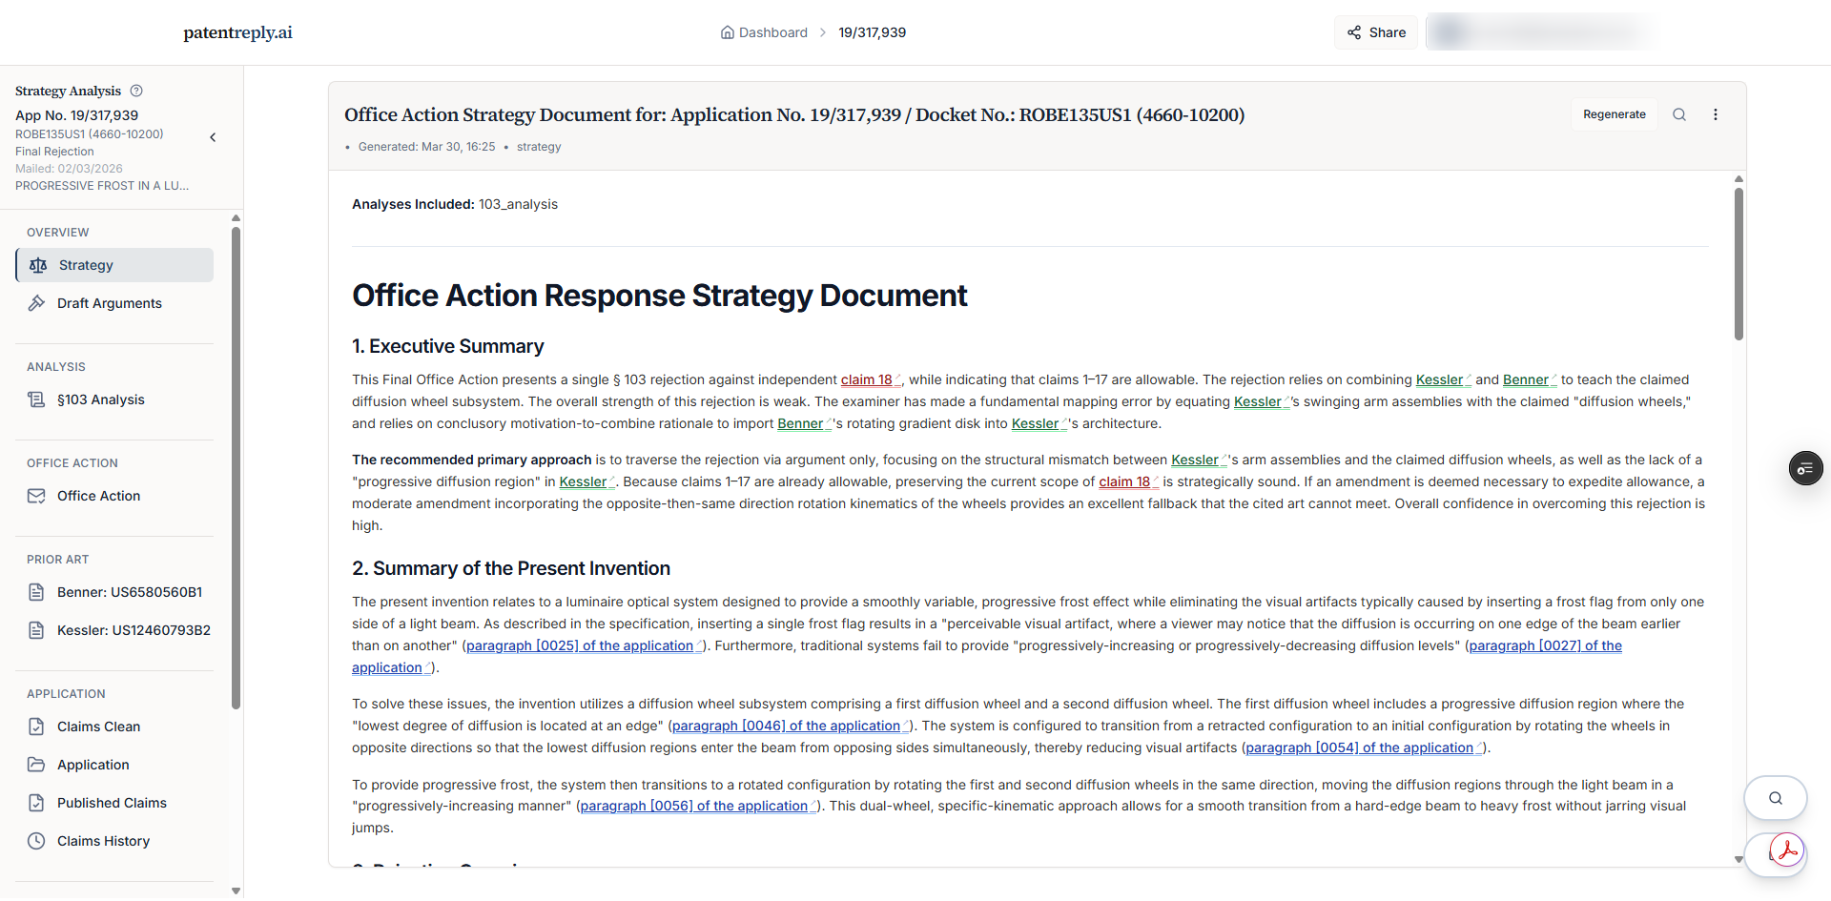Viewport: 1831px width, 901px height.
Task: Collapse the sidebar with the left chevron
Action: tap(213, 137)
